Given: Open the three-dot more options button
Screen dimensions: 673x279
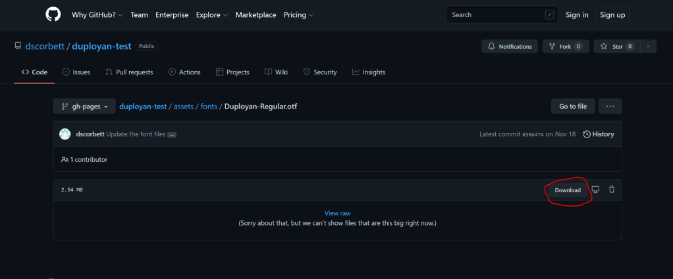Looking at the screenshot, I should pos(610,106).
